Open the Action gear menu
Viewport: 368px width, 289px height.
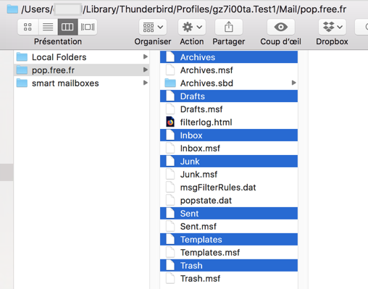(x=192, y=27)
